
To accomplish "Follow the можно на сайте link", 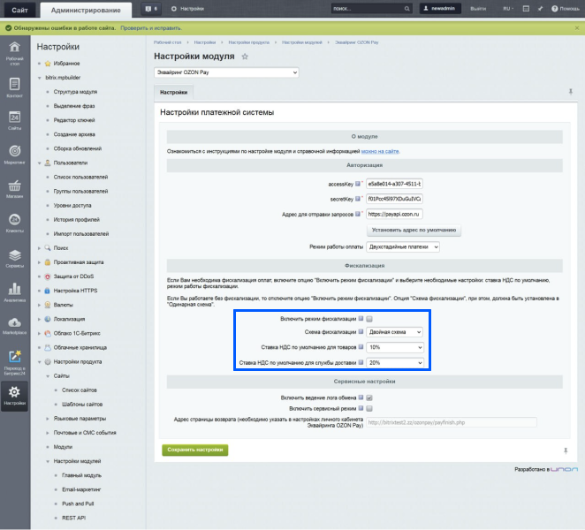I will (380, 151).
